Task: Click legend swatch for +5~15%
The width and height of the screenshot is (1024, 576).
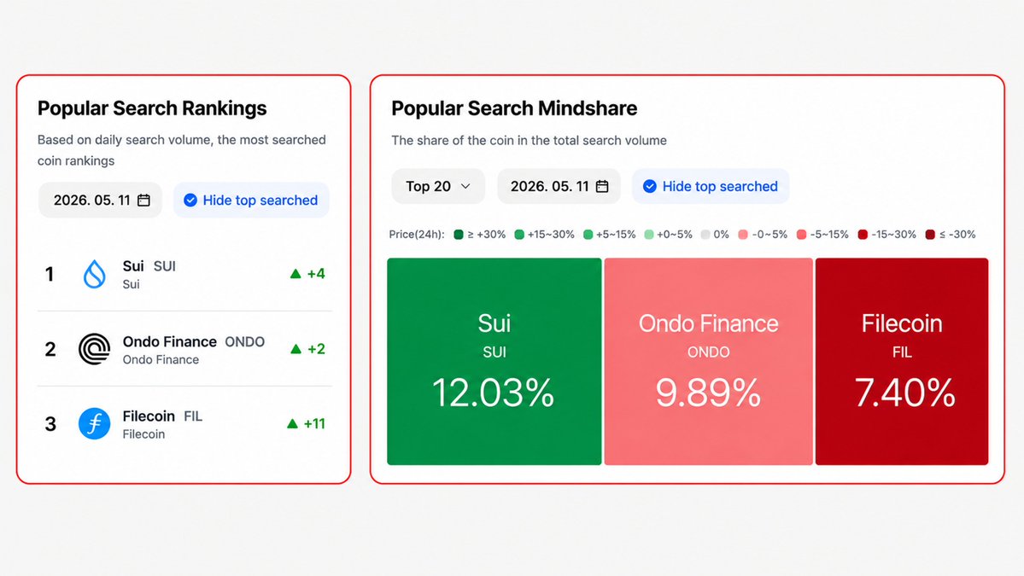Action: [x=588, y=235]
